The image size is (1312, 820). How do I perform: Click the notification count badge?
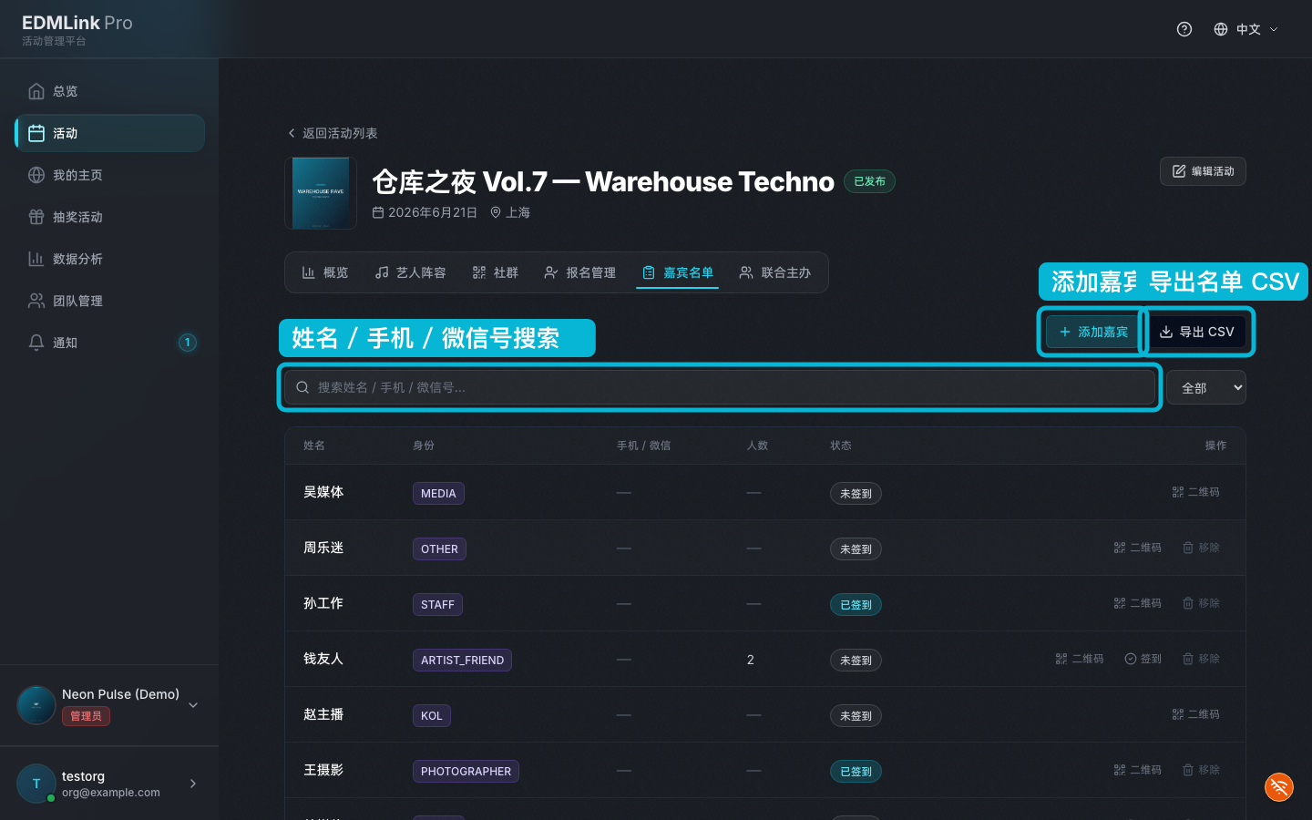[188, 343]
